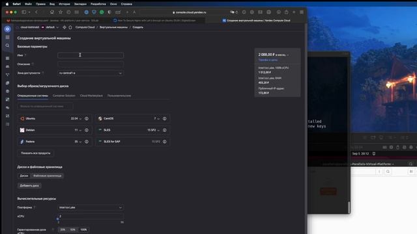Screen dimensions: 417x234
Task: Adjust the vCPU slider handle
Action: click(x=58, y=219)
